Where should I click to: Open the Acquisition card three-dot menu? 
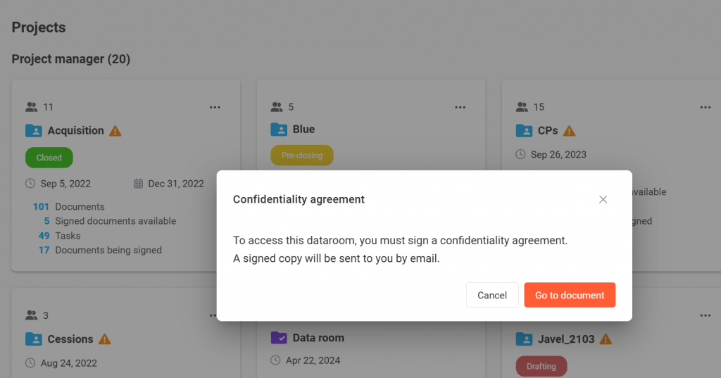pos(215,108)
